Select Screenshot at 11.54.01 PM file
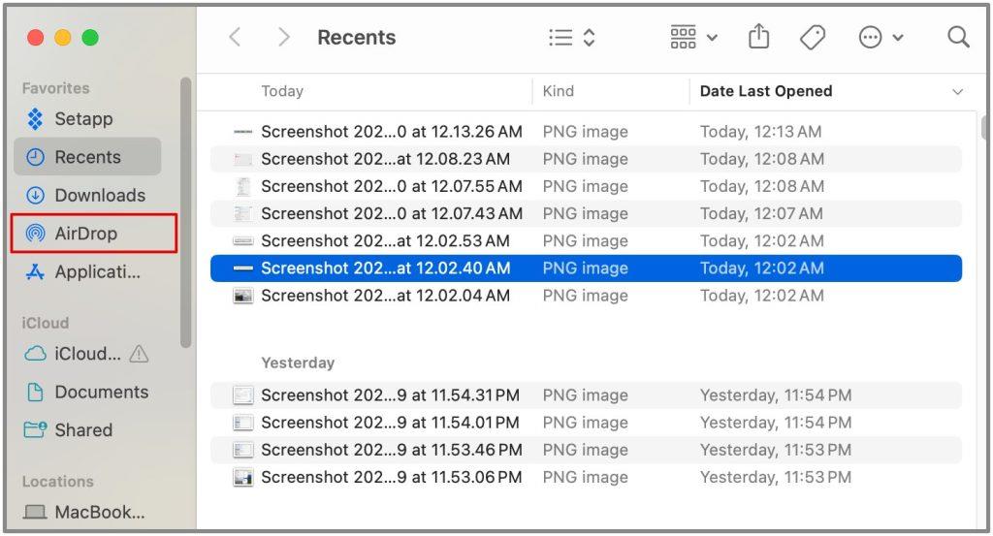This screenshot has height=536, width=993. (x=586, y=422)
